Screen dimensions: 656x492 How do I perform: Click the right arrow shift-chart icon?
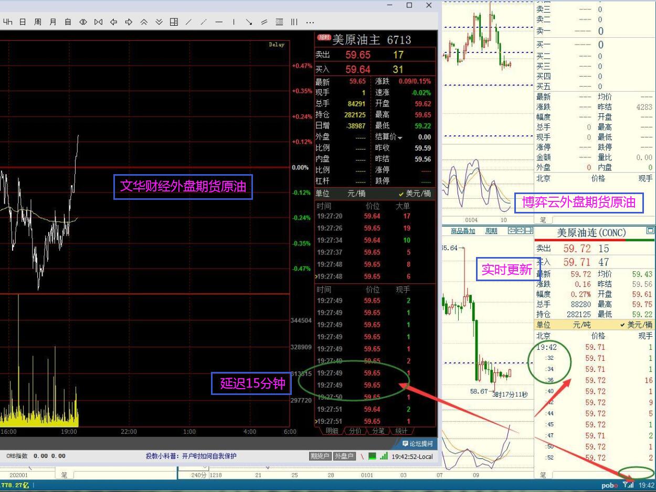129,22
